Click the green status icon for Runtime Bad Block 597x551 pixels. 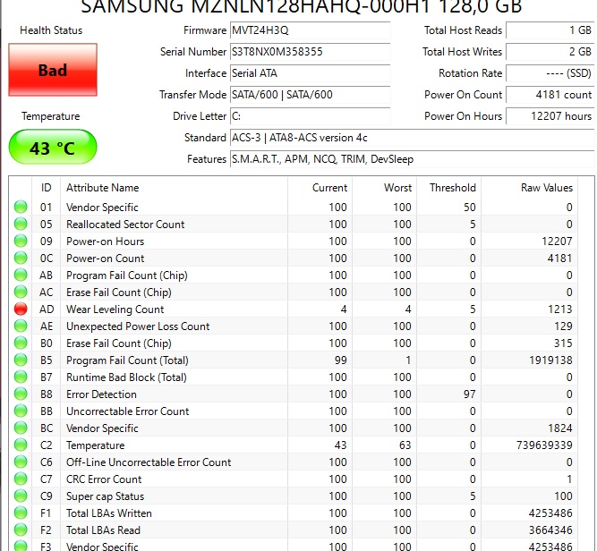point(21,377)
